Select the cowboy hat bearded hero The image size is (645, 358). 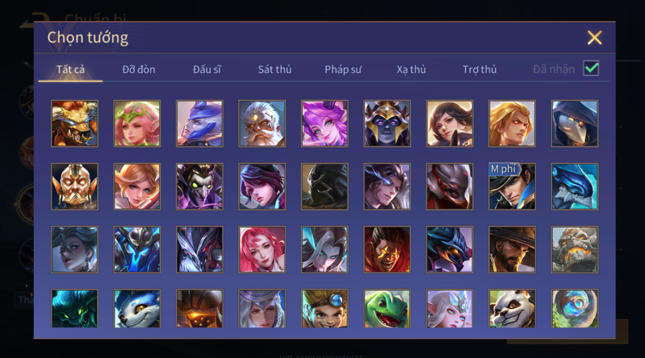(512, 249)
